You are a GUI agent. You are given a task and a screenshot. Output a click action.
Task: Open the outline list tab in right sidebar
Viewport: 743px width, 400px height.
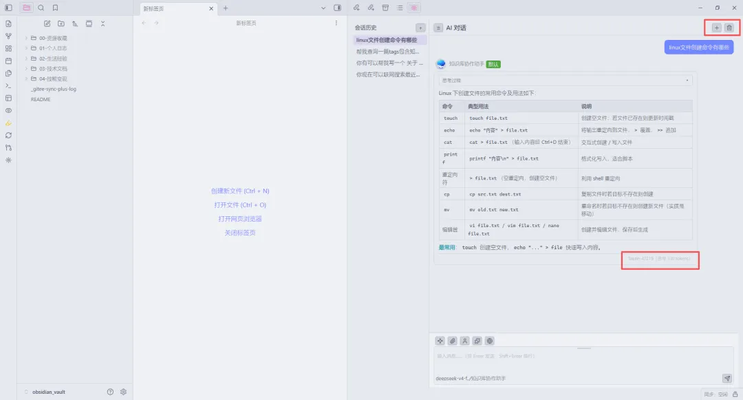pyautogui.click(x=400, y=8)
